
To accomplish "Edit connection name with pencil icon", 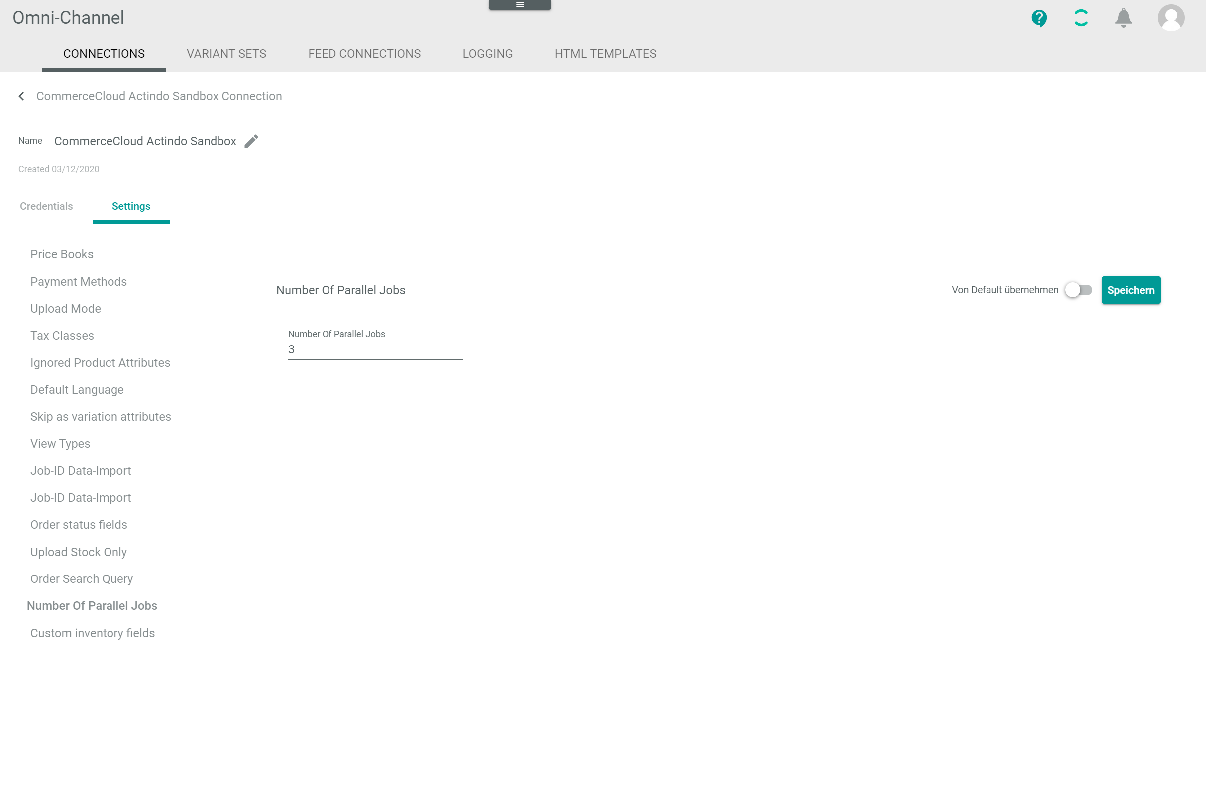I will tap(251, 141).
